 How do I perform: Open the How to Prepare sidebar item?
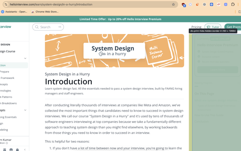pyautogui.click(x=5, y=72)
